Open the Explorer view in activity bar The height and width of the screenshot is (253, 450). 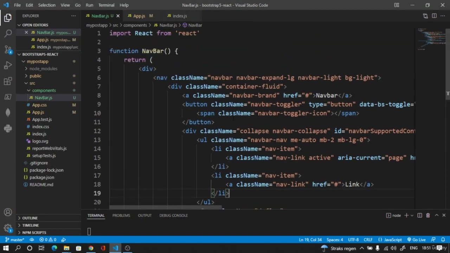pyautogui.click(x=8, y=18)
